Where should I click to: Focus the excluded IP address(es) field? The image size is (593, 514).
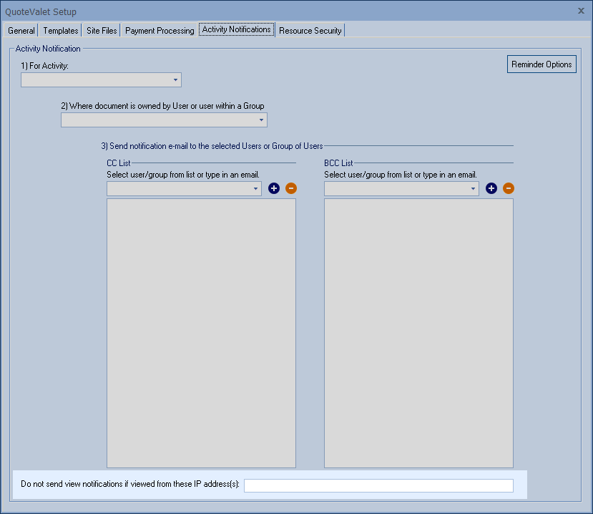pos(378,485)
